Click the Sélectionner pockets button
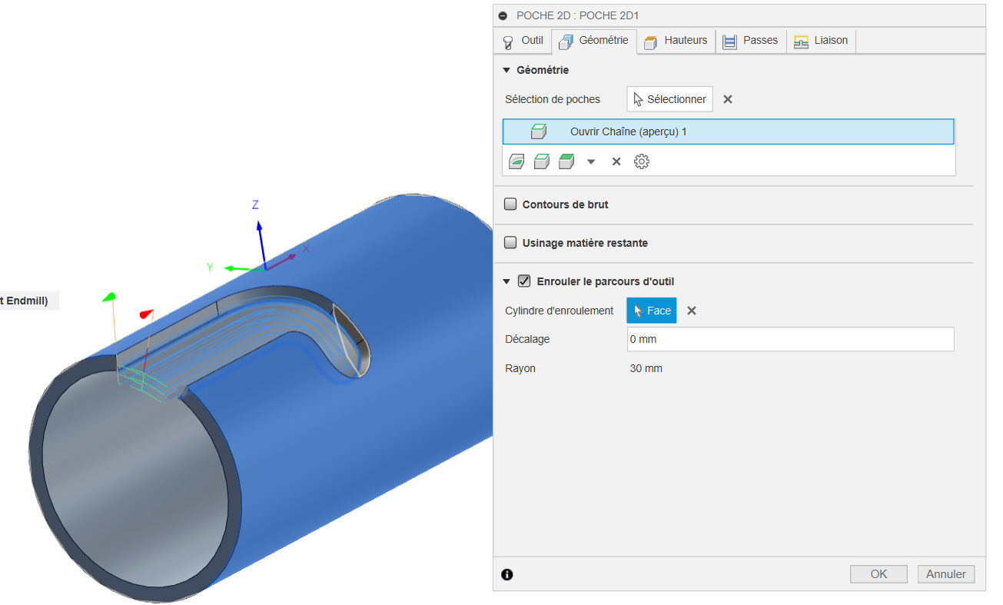The height and width of the screenshot is (605, 1003). 670,99
